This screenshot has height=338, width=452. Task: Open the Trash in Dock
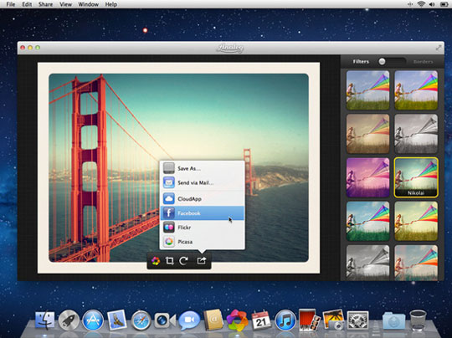pos(418,320)
